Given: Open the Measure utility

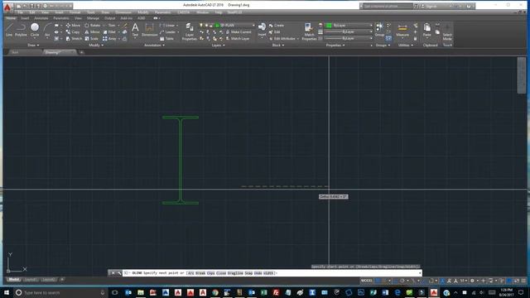Looking at the screenshot, I should click(x=402, y=30).
